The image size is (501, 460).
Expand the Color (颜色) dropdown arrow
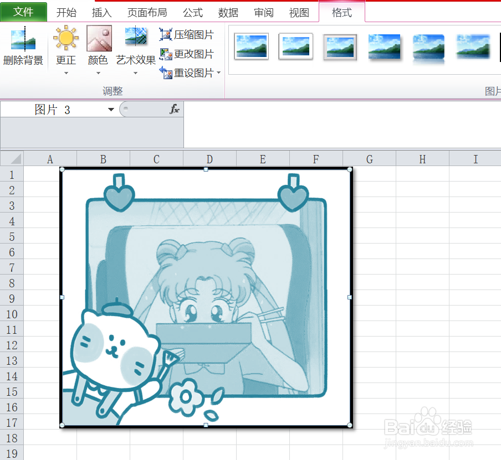coord(99,73)
